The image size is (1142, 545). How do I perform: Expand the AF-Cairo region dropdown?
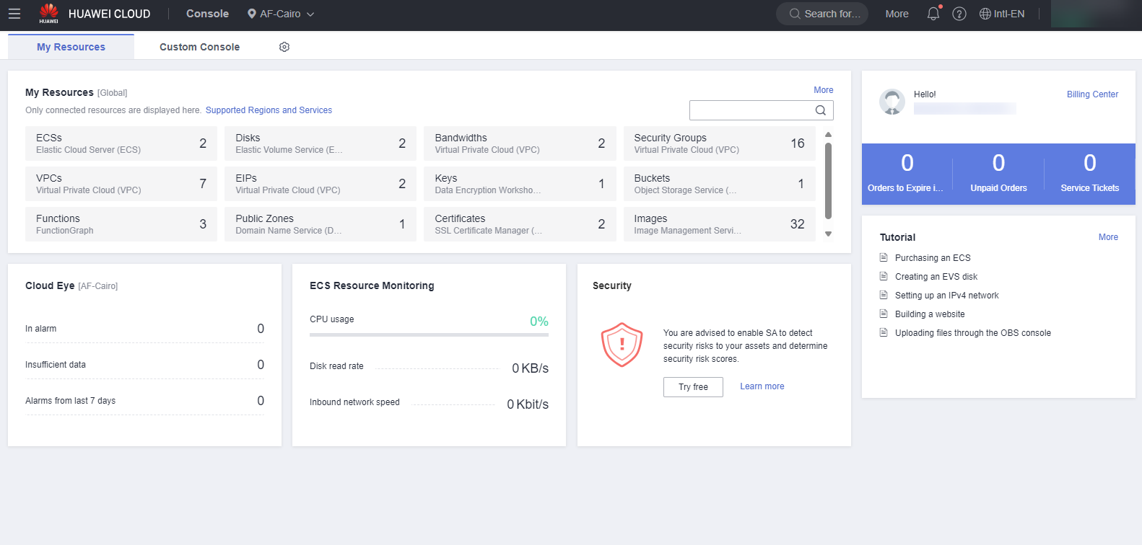(x=281, y=14)
